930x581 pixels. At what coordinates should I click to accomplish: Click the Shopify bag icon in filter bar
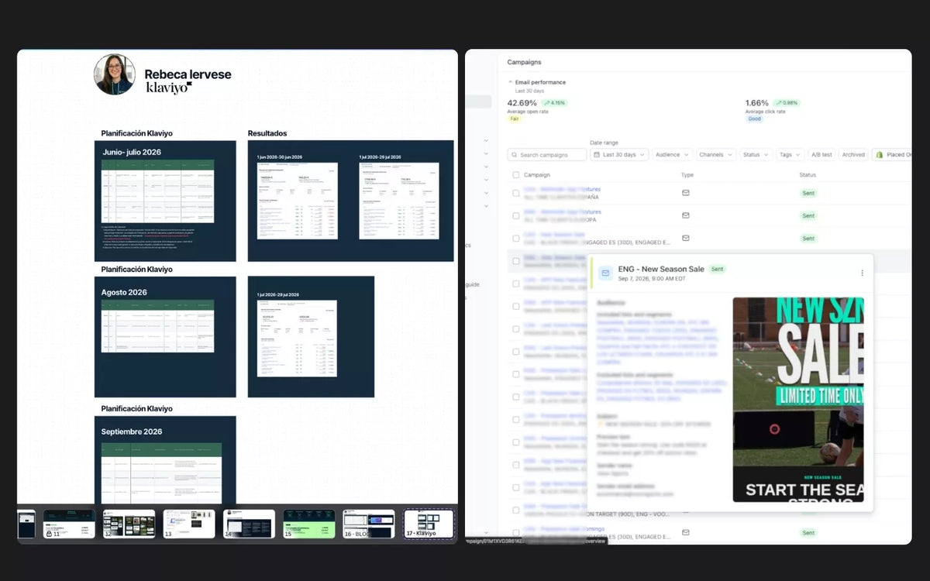tap(880, 155)
